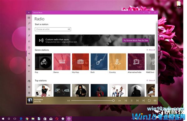Open the volume control
This screenshot has width=187, height=121.
tap(155, 101)
